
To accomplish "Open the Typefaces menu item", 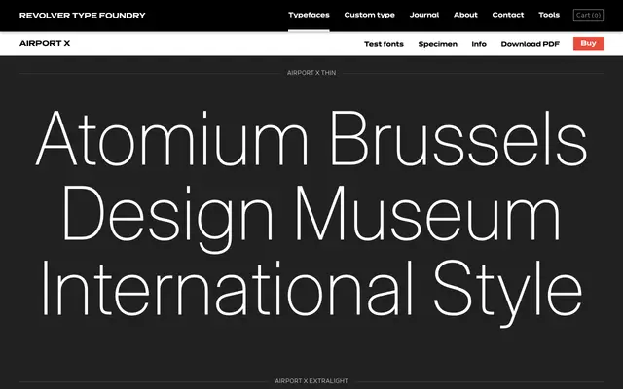I will [x=309, y=15].
